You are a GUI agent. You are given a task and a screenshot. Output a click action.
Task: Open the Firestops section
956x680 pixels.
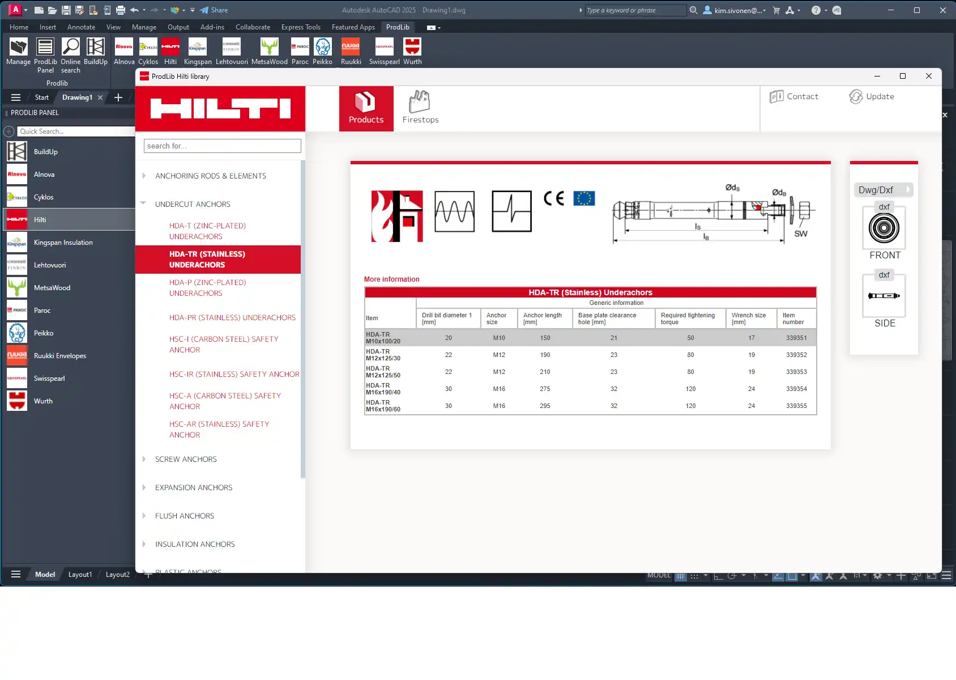[x=420, y=108]
